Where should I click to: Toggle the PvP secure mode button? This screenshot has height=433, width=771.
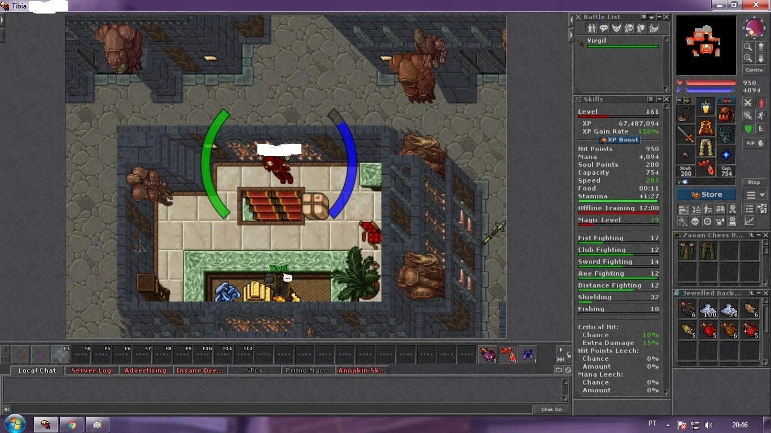pos(754,143)
